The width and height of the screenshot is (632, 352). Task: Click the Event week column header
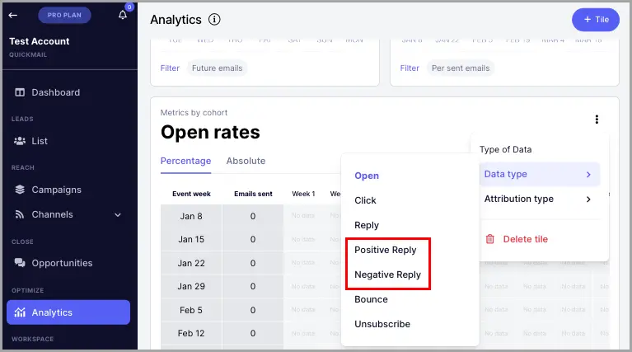click(191, 194)
